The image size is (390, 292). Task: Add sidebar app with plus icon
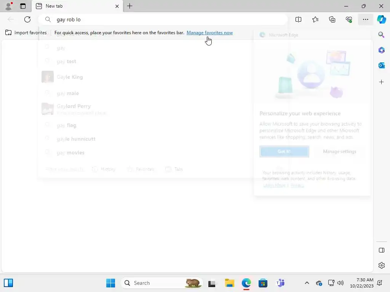[x=381, y=82]
